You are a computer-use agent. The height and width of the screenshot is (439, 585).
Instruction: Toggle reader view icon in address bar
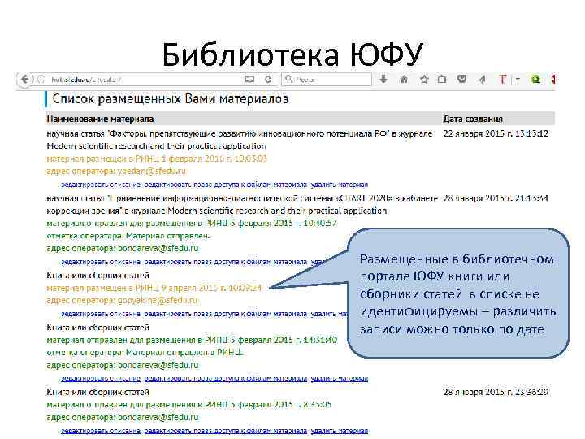pyautogui.click(x=249, y=79)
